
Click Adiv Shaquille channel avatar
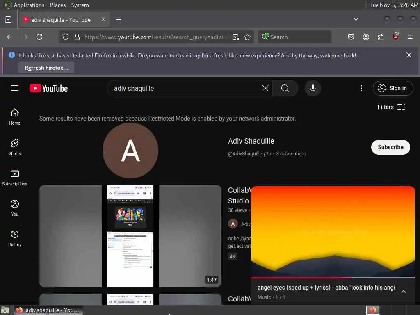[130, 151]
